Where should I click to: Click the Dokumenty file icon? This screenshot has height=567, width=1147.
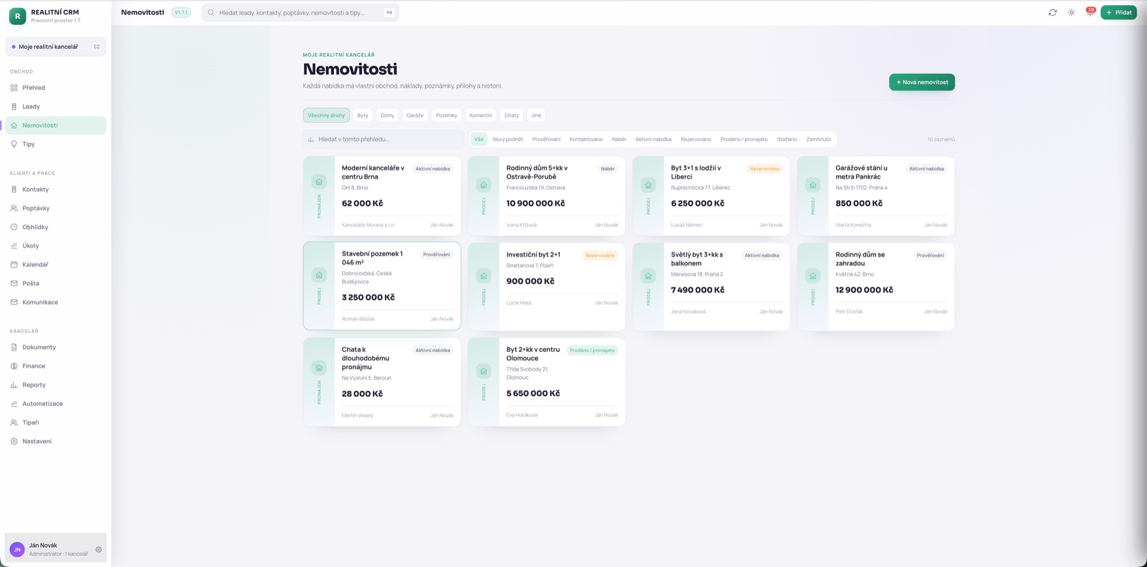[x=14, y=347]
